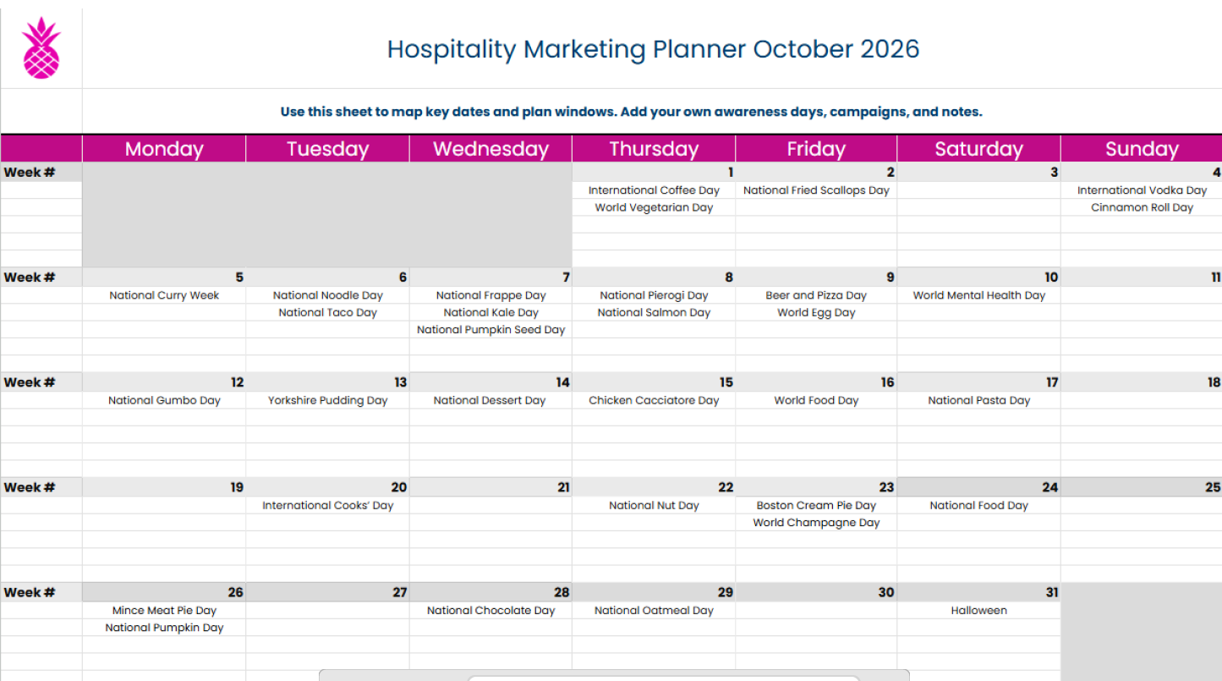Select the National Fried Scallops Day cell
Viewport: 1222px width, 681px height.
click(816, 190)
